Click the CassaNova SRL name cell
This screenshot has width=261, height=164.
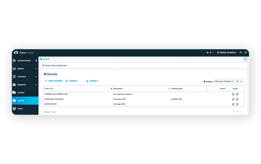120,99
